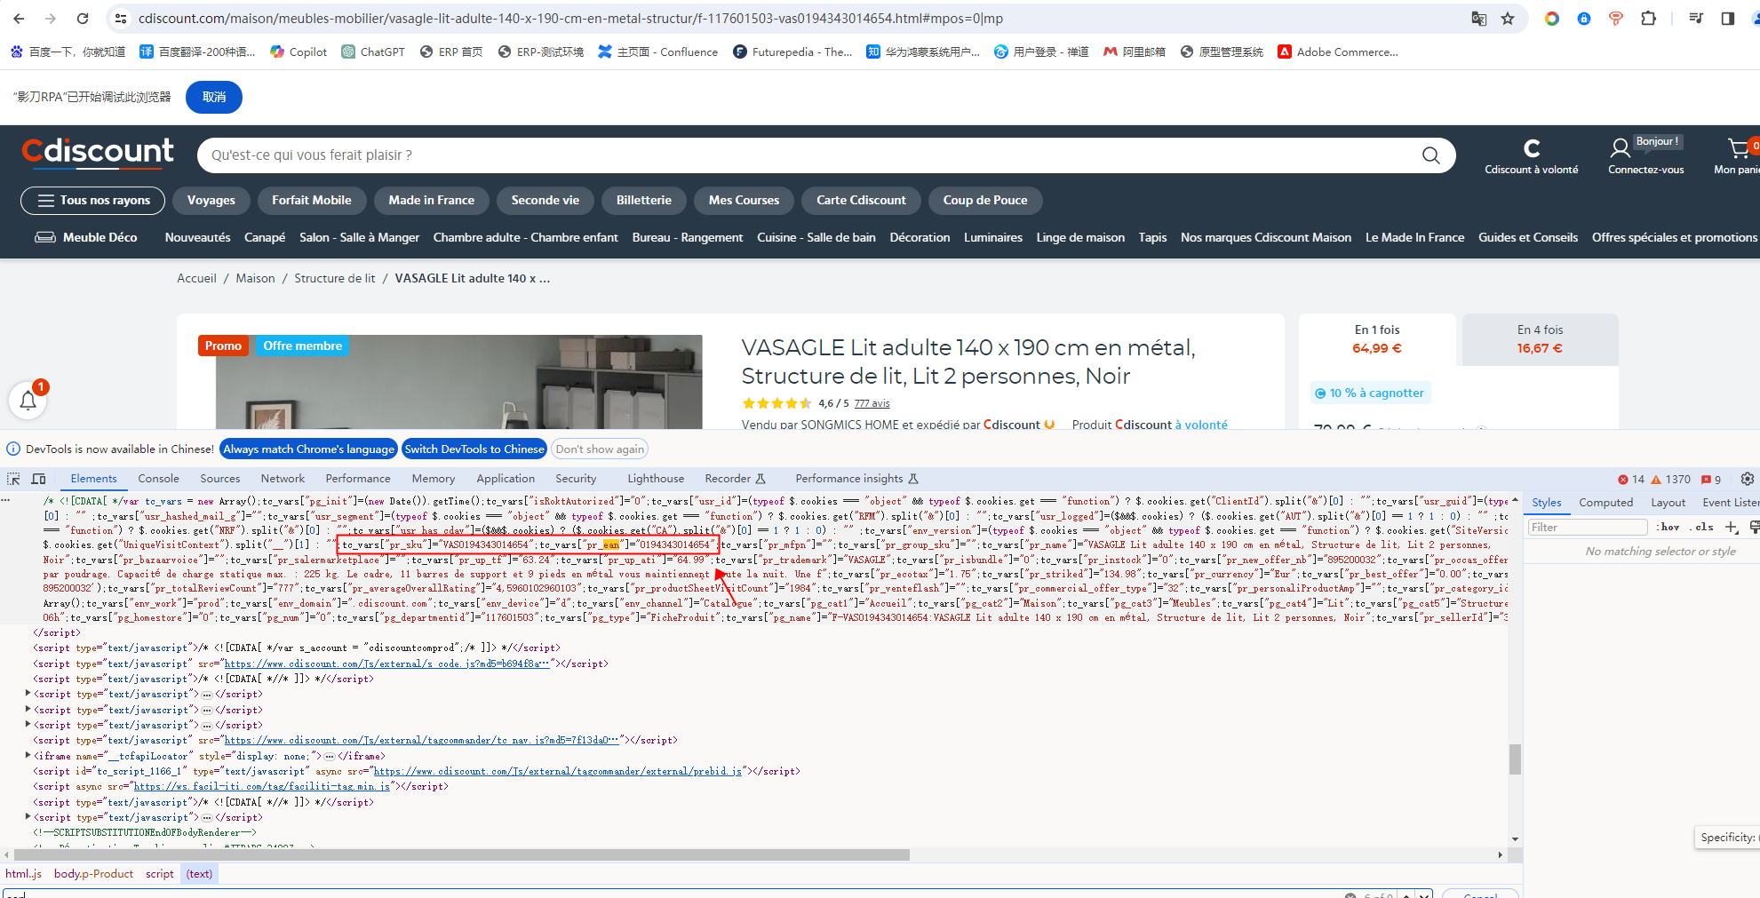Open the Voyages category pill

(211, 201)
